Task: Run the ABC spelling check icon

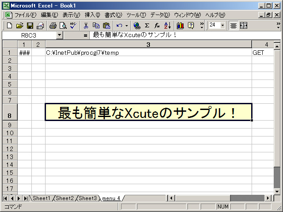Action: coord(73,26)
